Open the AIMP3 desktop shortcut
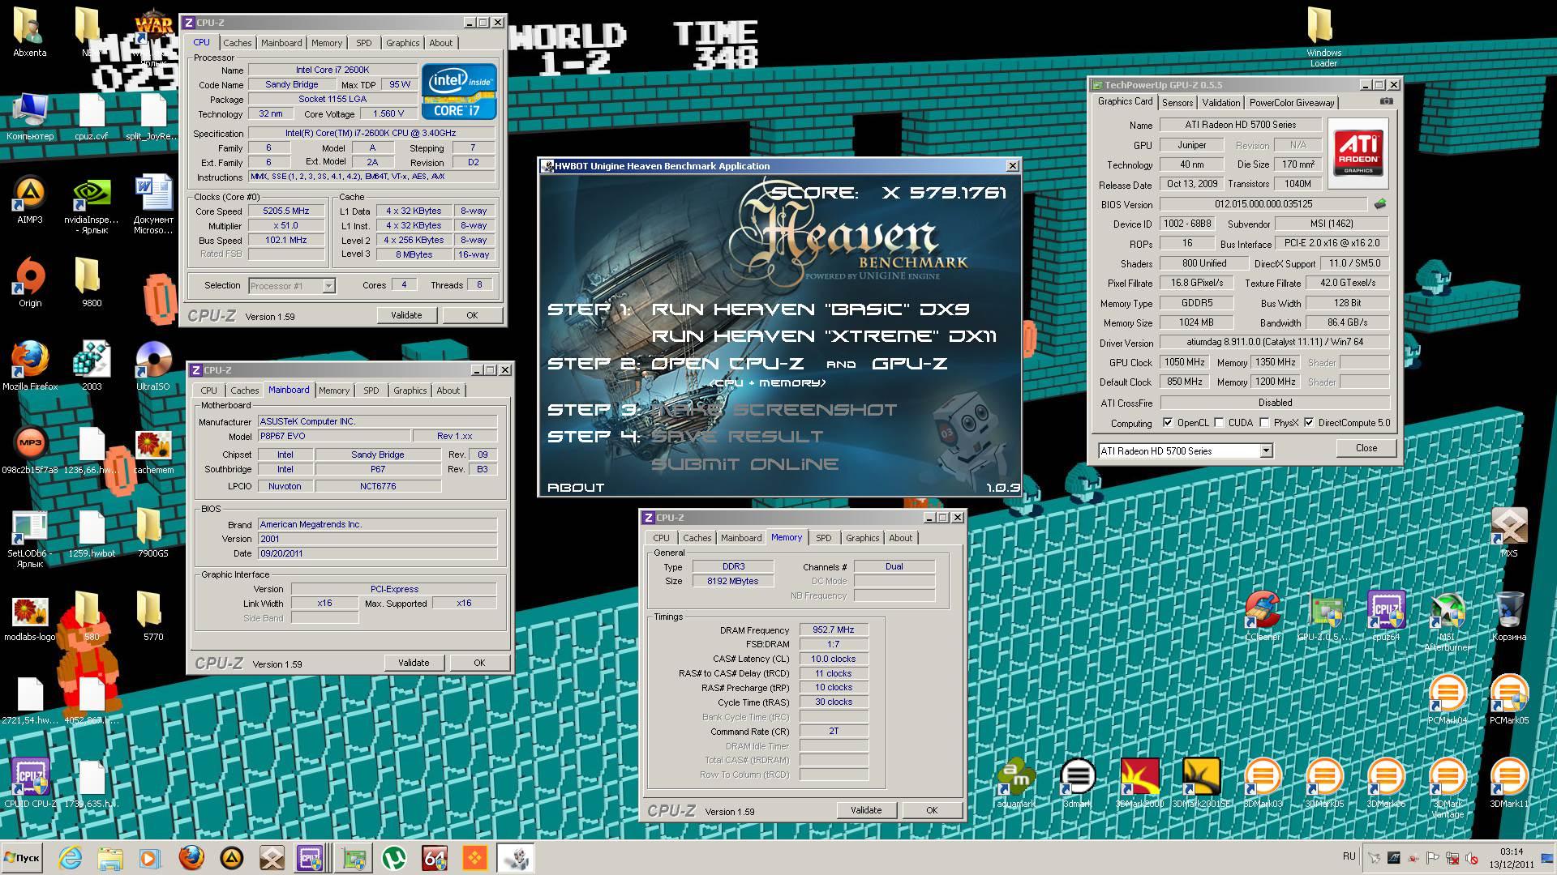Image resolution: width=1557 pixels, height=875 pixels. click(x=30, y=201)
